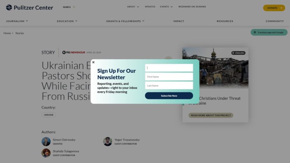
Task: Close the newsletter signup popup
Action: [x=93, y=62]
